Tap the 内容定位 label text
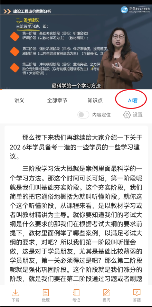Screen dimensions: 152x307 [102, 115]
